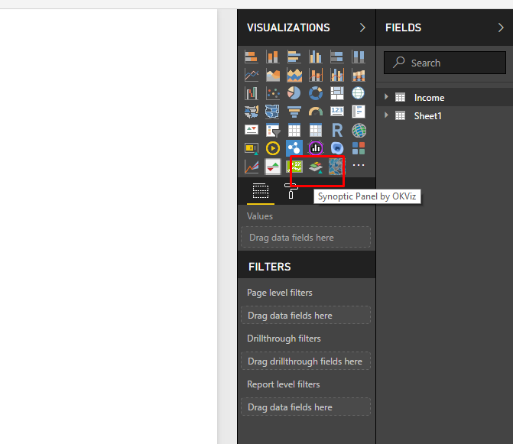This screenshot has height=444, width=513.
Task: Add an R script visual
Action: tap(337, 130)
